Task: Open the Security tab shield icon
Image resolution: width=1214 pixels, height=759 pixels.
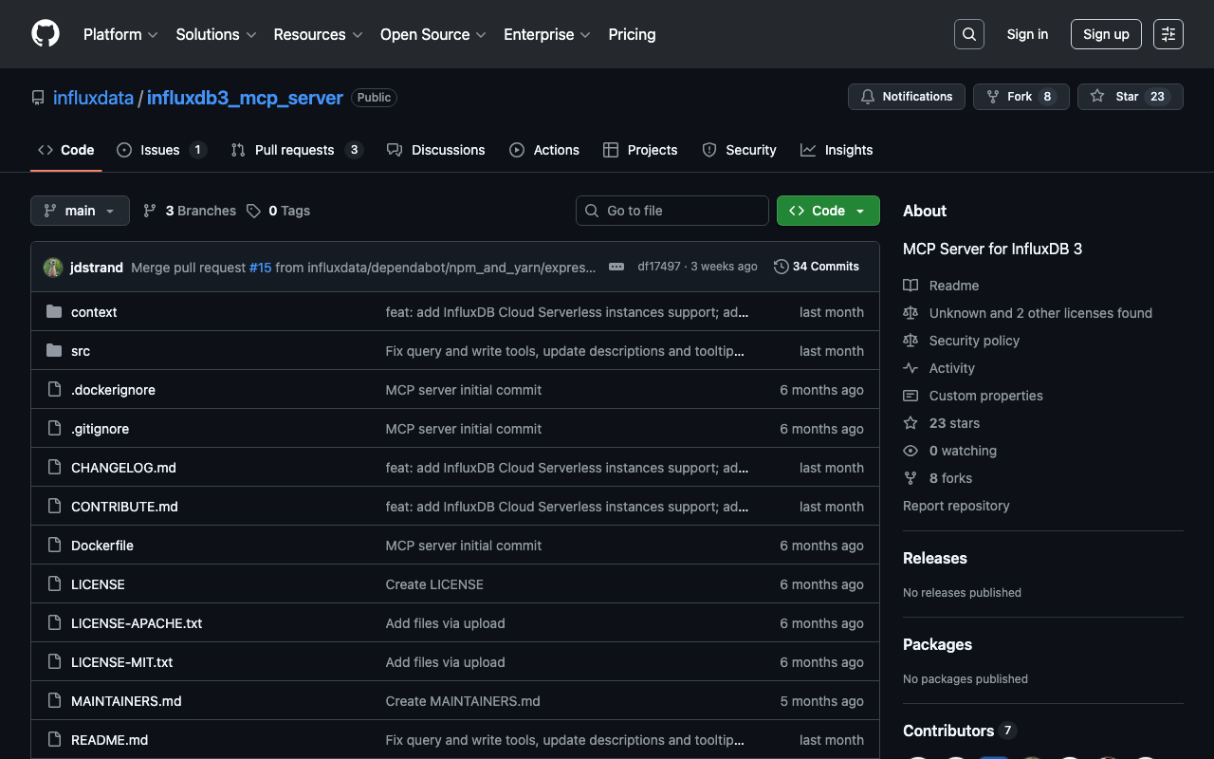Action: tap(709, 150)
